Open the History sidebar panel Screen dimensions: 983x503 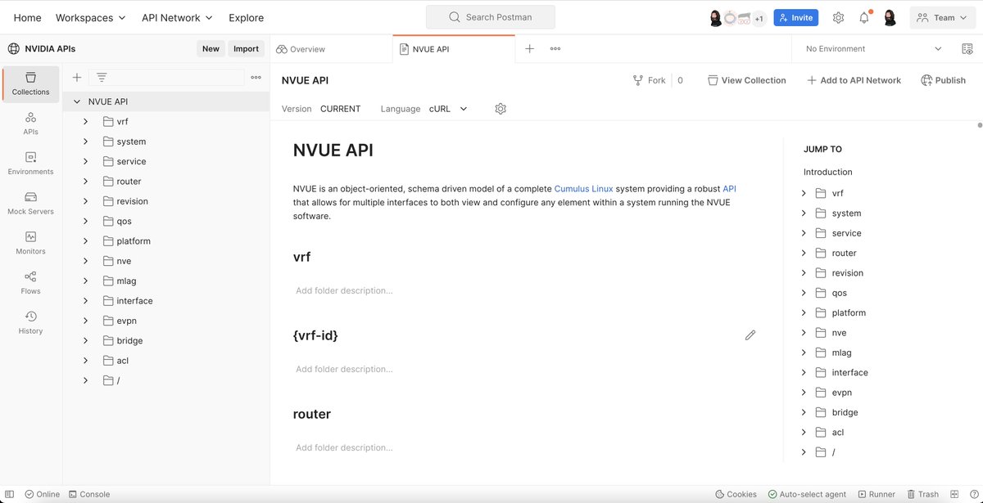tap(30, 323)
